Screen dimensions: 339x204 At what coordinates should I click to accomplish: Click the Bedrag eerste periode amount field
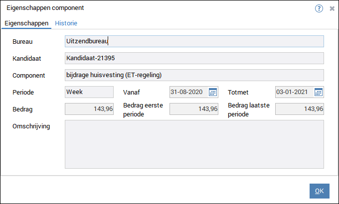tap(194, 109)
